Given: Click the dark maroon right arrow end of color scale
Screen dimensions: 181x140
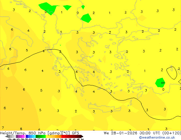Looking at the screenshot, I should pos(82,136).
